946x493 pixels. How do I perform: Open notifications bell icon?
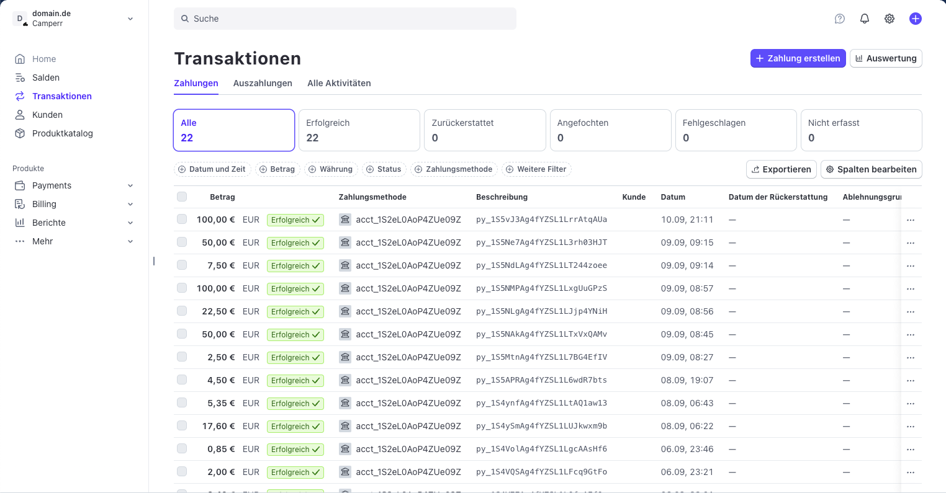click(x=865, y=19)
